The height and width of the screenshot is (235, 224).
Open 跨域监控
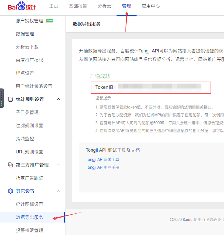point(25,139)
